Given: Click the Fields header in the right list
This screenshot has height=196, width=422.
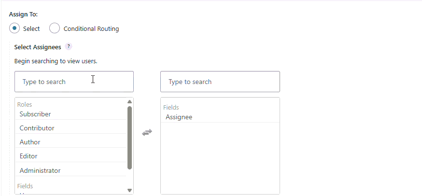Looking at the screenshot, I should click(x=171, y=108).
